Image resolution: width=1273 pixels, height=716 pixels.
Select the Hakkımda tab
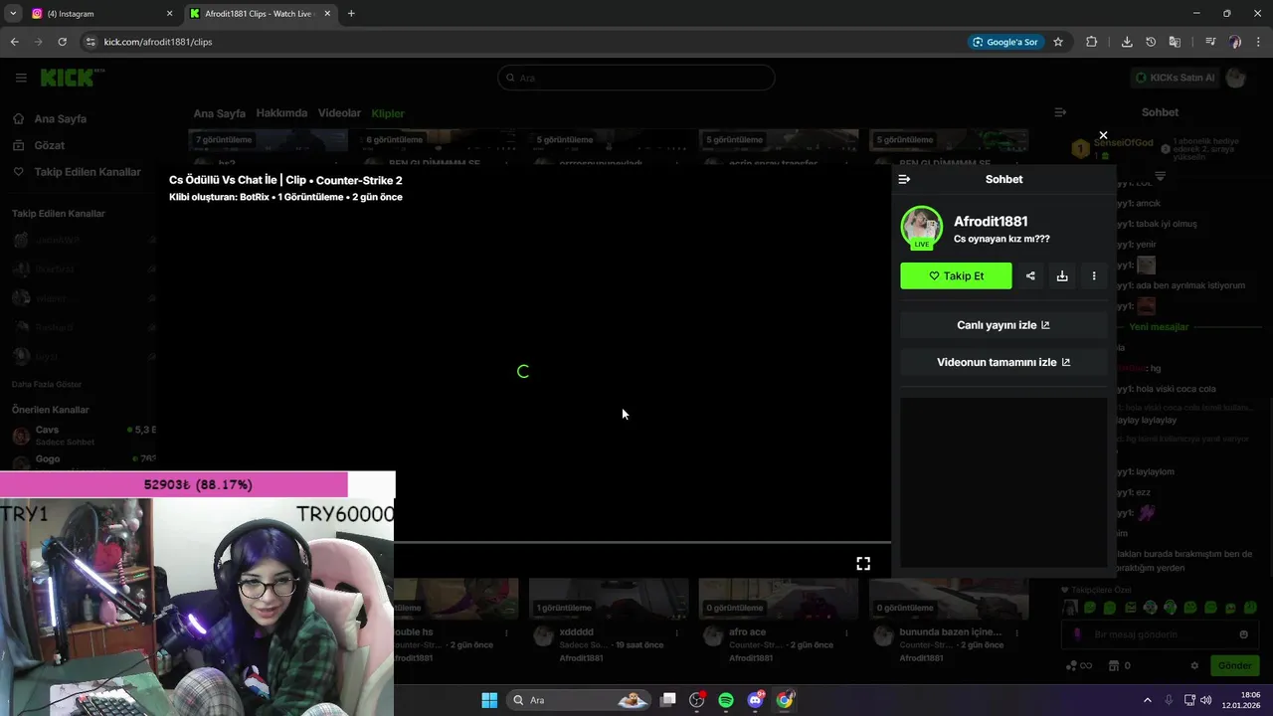(x=281, y=113)
